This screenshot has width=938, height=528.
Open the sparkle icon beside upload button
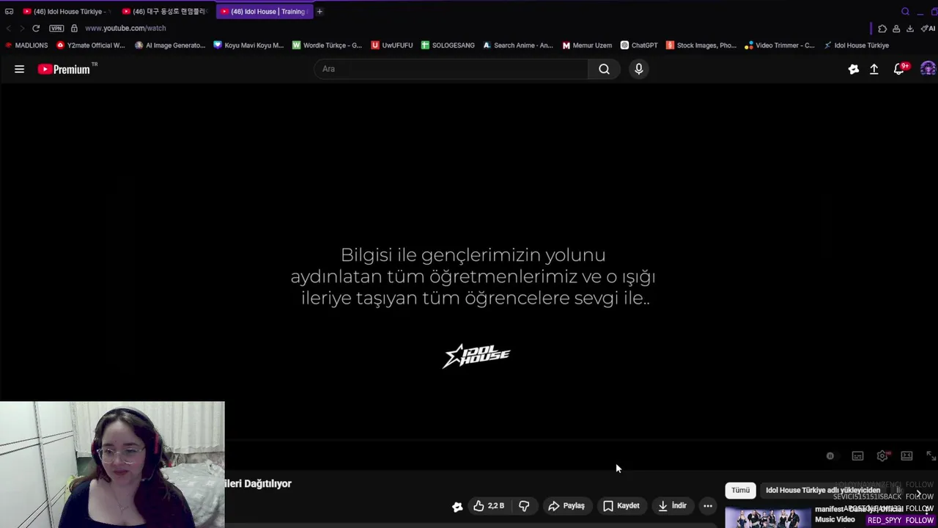click(x=854, y=69)
